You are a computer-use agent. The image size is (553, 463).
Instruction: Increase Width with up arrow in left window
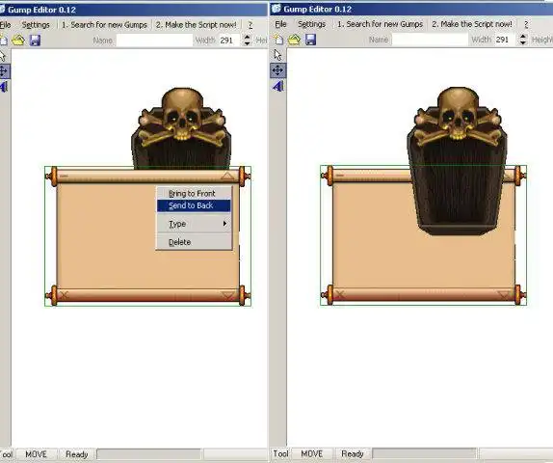coord(248,37)
